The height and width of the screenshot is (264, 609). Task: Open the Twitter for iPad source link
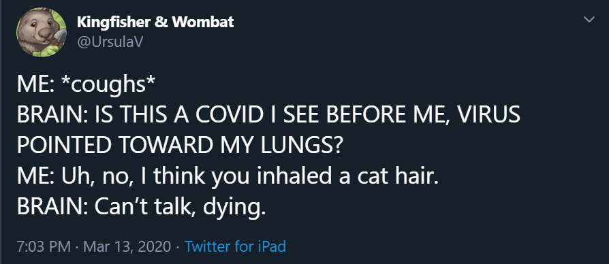[x=235, y=246]
